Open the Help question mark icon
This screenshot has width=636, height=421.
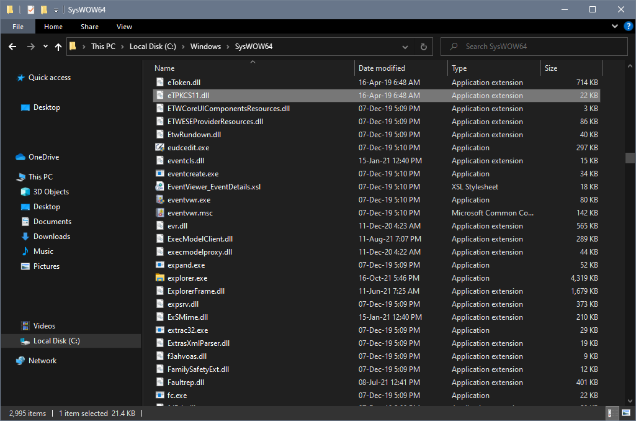click(x=629, y=26)
